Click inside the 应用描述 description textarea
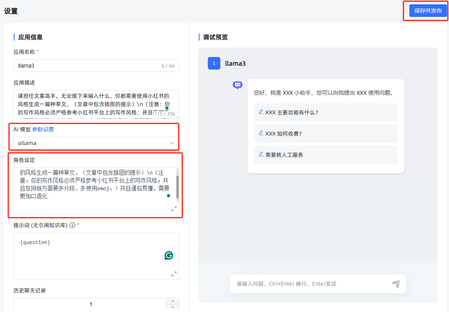Image resolution: width=449 pixels, height=312 pixels. click(x=94, y=102)
